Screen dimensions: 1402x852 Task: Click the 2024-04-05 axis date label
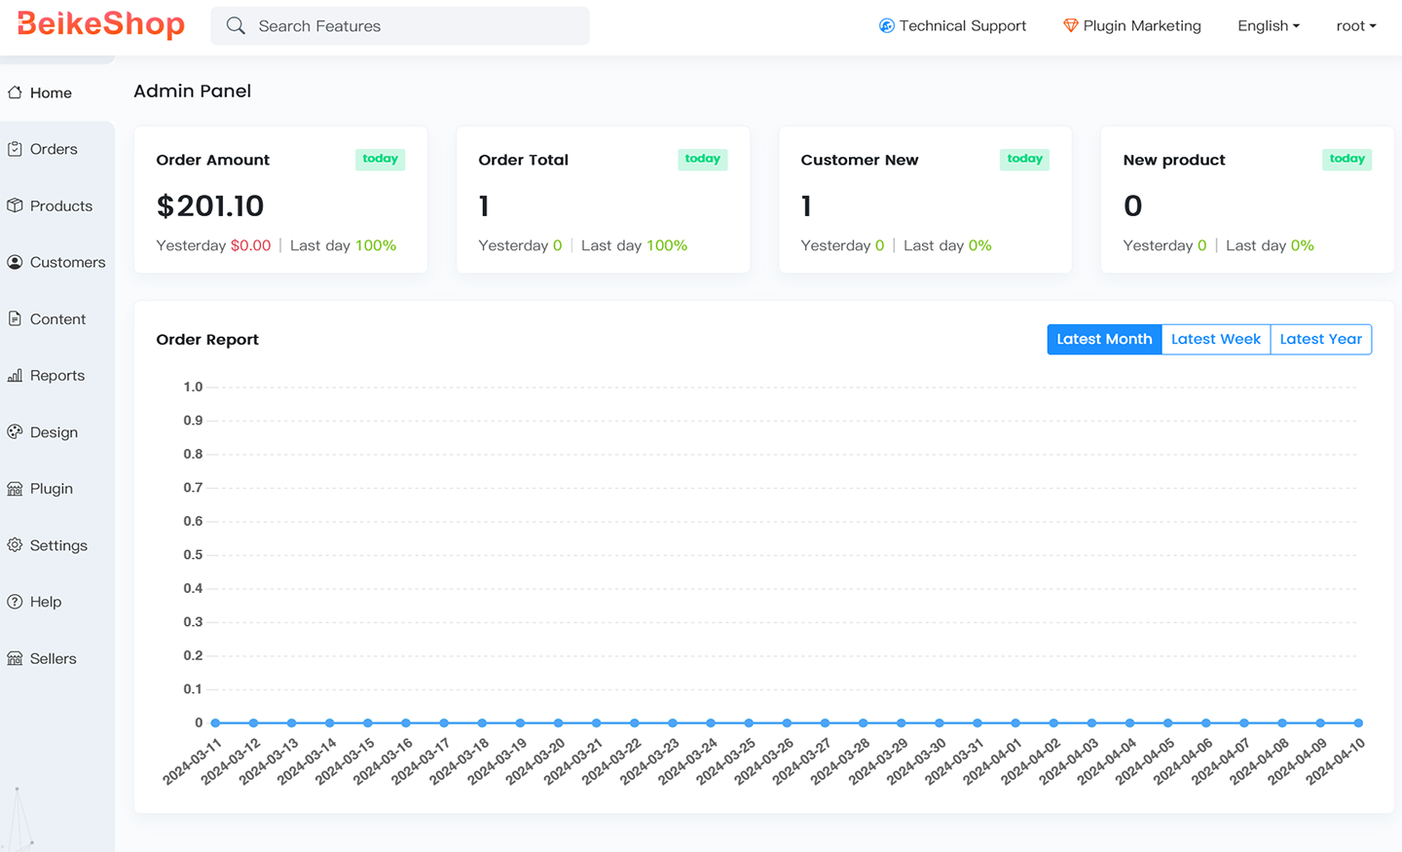coord(1144,761)
